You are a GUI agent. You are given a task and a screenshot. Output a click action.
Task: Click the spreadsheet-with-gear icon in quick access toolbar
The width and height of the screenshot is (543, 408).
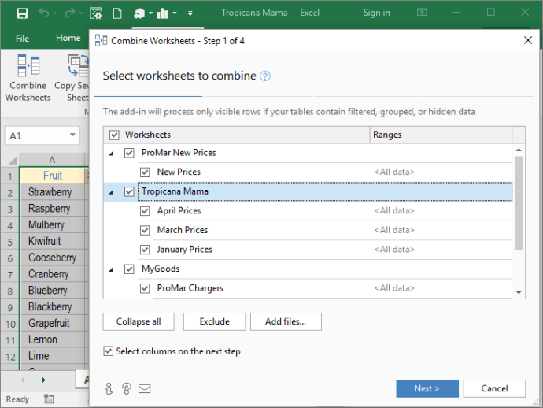click(95, 13)
